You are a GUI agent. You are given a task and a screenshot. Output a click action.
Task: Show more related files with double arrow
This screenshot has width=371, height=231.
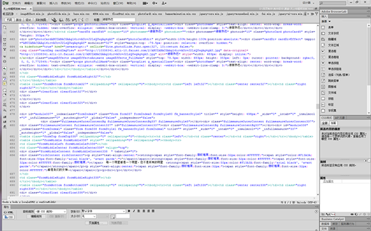(312, 14)
